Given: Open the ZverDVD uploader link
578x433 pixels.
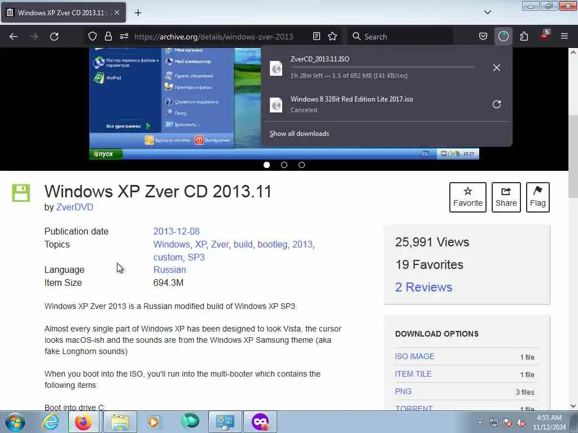Looking at the screenshot, I should point(75,207).
